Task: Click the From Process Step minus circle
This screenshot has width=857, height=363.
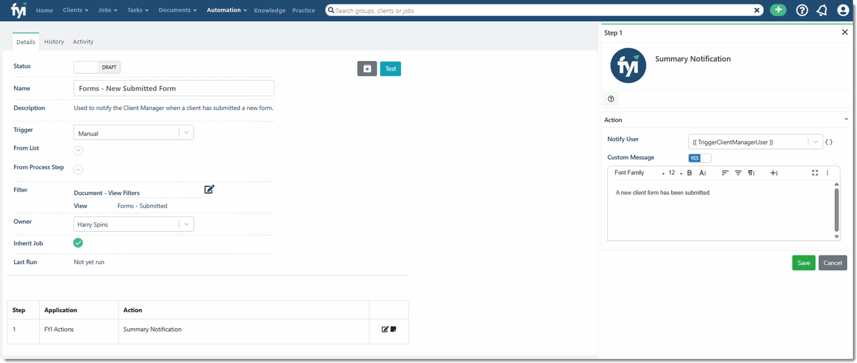Action: pos(78,169)
